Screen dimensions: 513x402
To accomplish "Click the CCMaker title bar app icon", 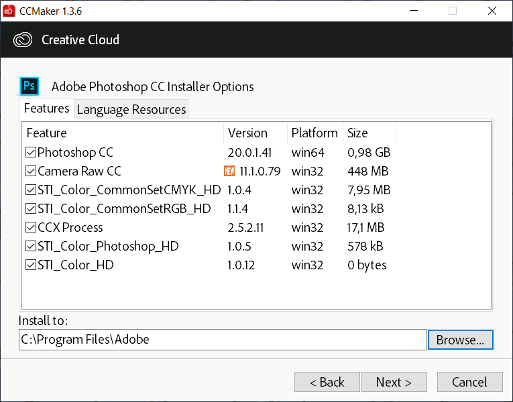I will [9, 11].
